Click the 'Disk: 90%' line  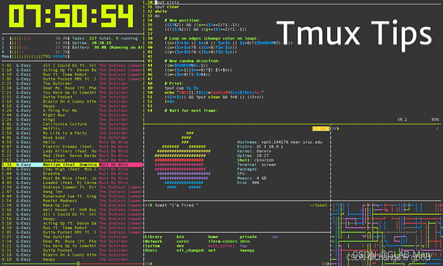[248, 183]
